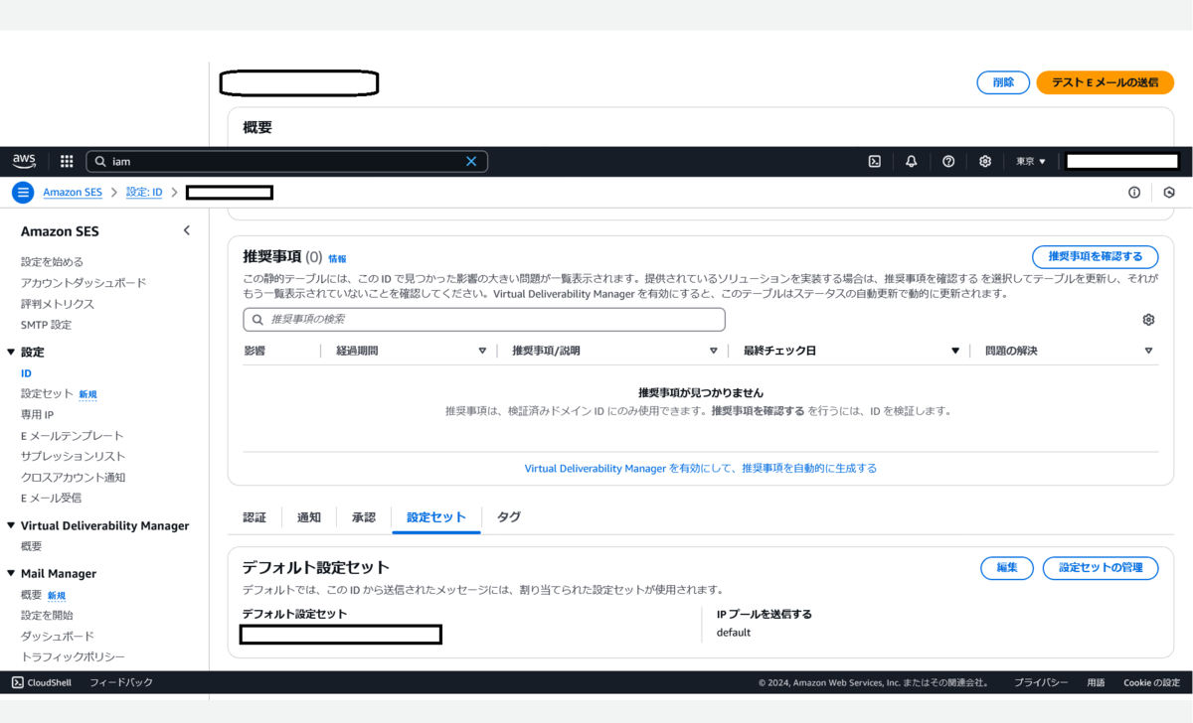Sort by 最終チェック日 column arrow
1193x723 pixels.
click(x=955, y=351)
